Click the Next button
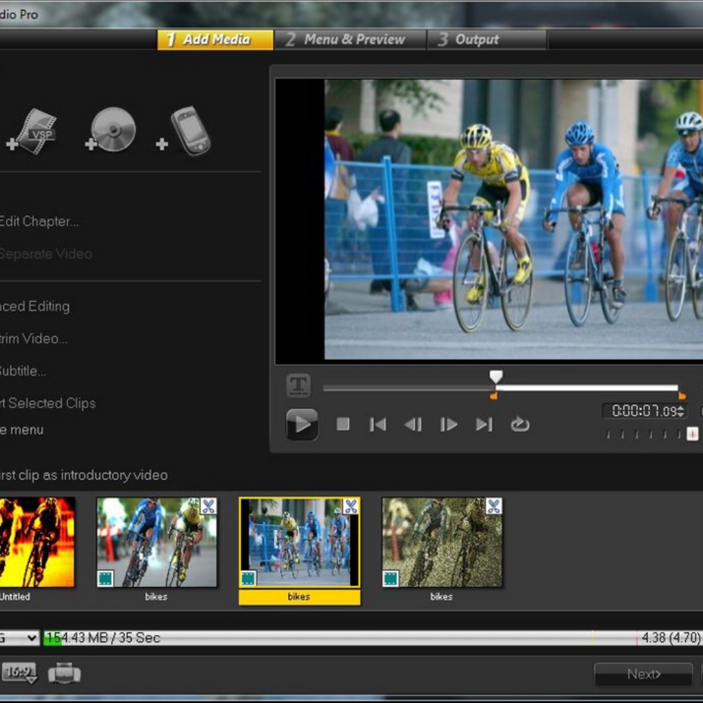The height and width of the screenshot is (703, 703). click(644, 674)
